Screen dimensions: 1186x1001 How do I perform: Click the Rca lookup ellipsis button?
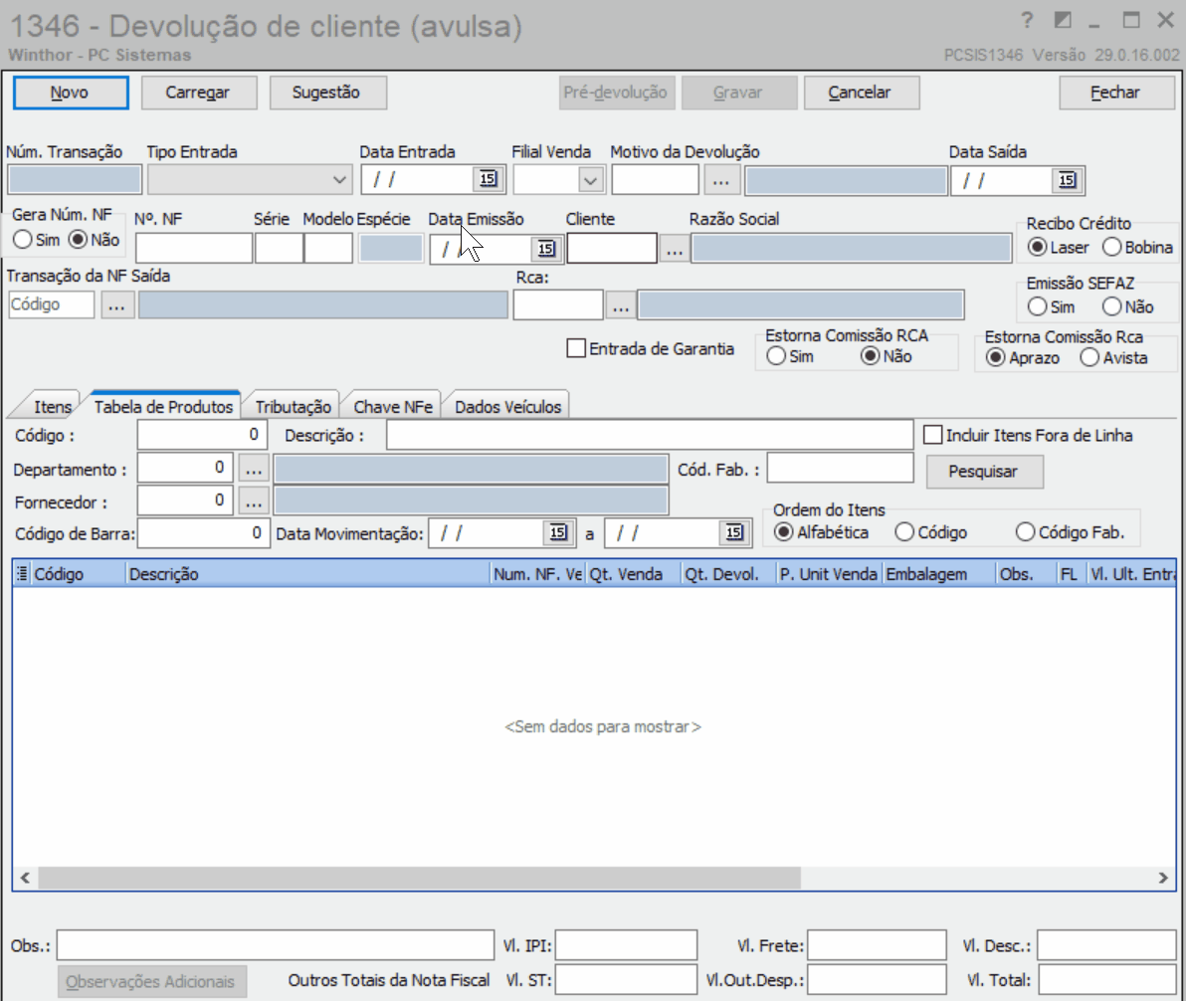tap(620, 305)
